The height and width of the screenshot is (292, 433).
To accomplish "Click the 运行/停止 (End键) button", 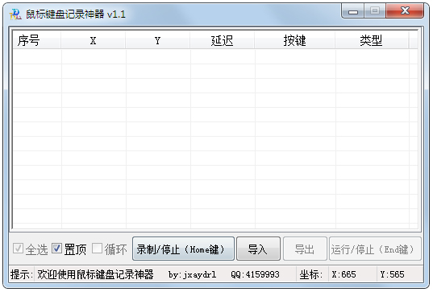I will 375,249.
